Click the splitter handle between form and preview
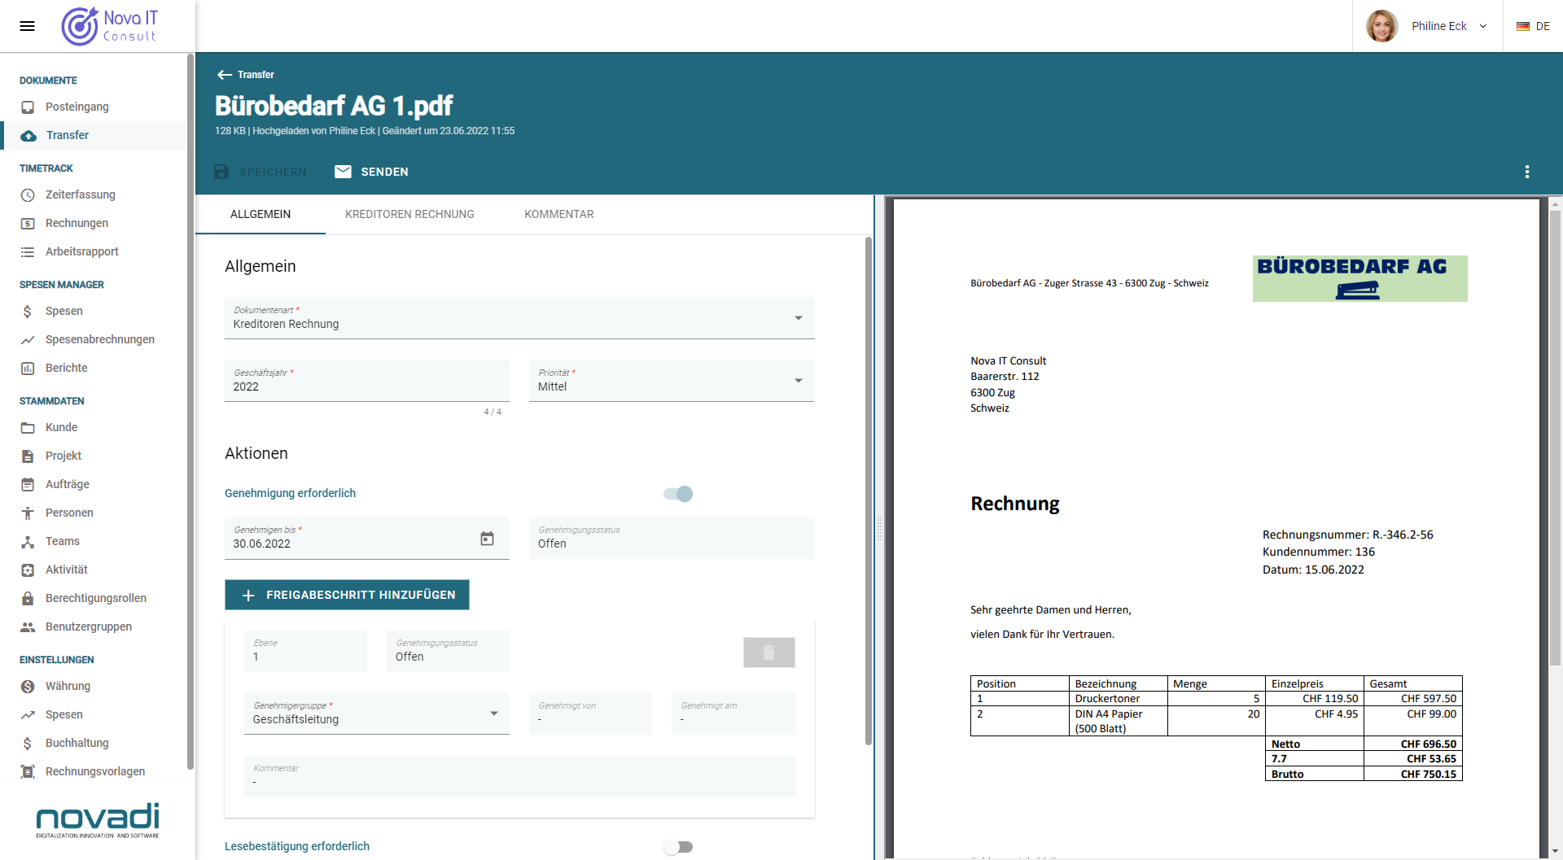The image size is (1563, 860). tap(879, 527)
